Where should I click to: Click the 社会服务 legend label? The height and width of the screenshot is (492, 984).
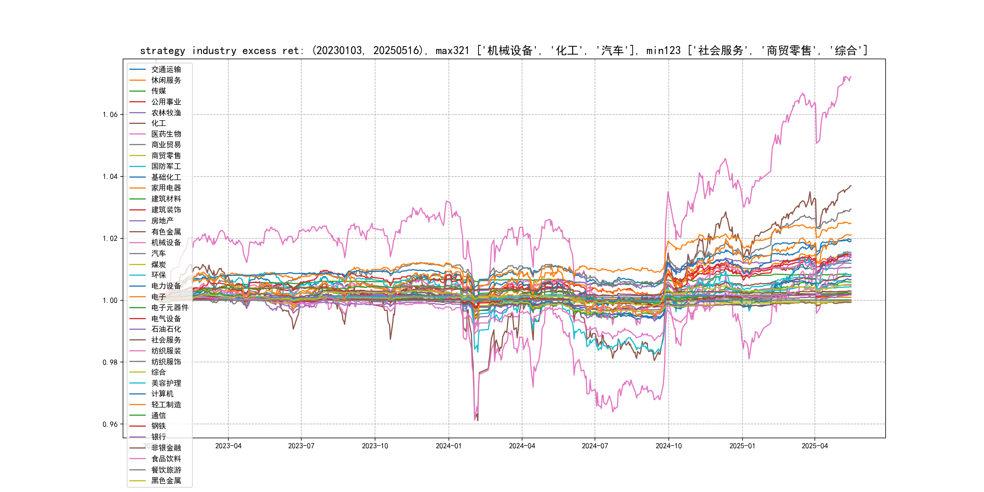(x=166, y=340)
